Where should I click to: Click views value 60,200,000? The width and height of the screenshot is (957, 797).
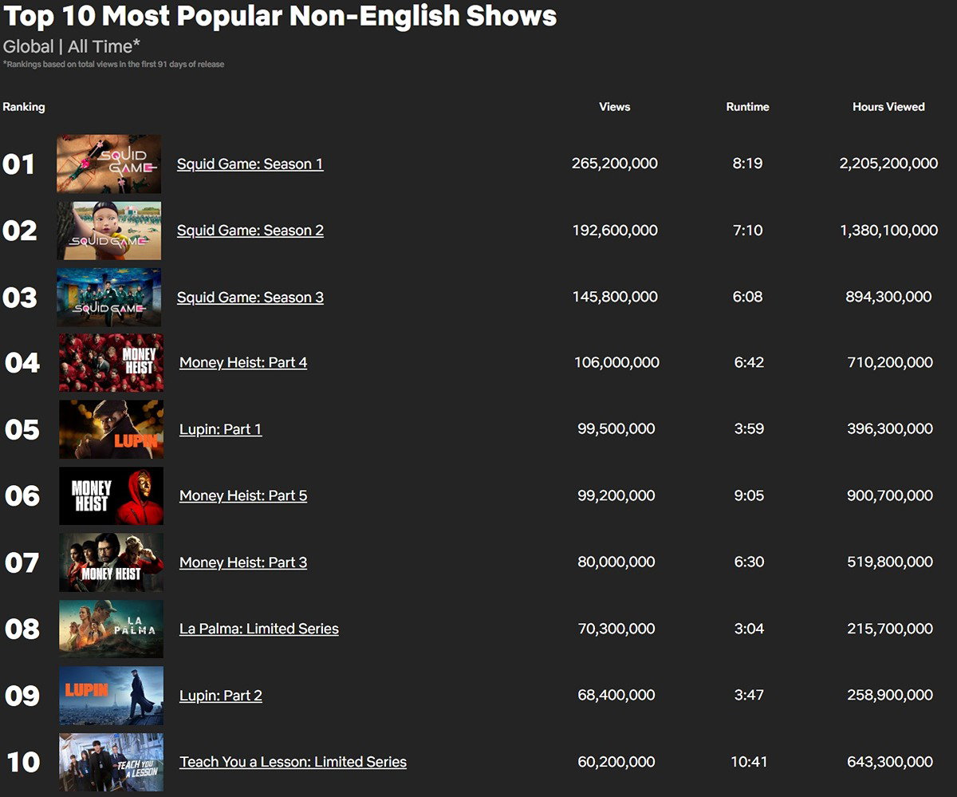616,762
